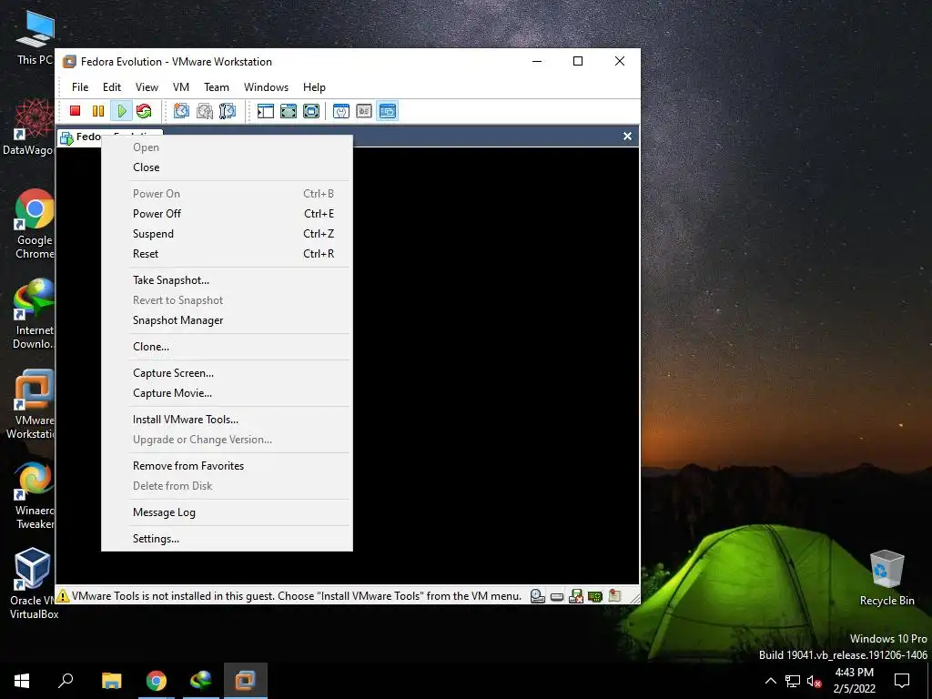Viewport: 932px width, 699px height.
Task: Click the grayed Appliance view toolbar icon
Action: click(364, 110)
